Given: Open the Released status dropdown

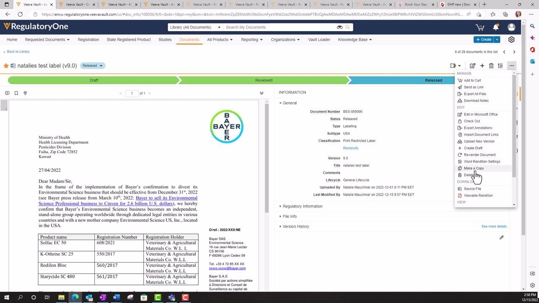Looking at the screenshot, I should coord(93,66).
